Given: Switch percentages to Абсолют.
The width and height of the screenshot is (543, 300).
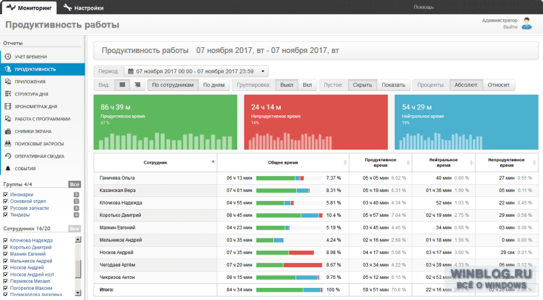Looking at the screenshot, I should [466, 84].
